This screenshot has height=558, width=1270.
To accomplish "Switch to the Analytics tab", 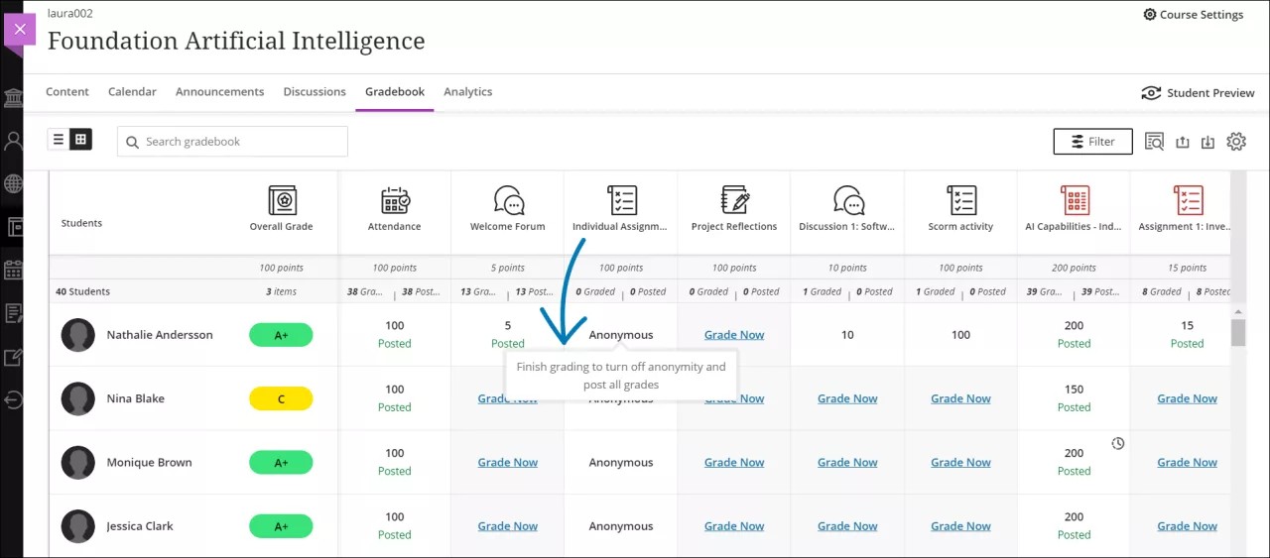I will pyautogui.click(x=467, y=92).
